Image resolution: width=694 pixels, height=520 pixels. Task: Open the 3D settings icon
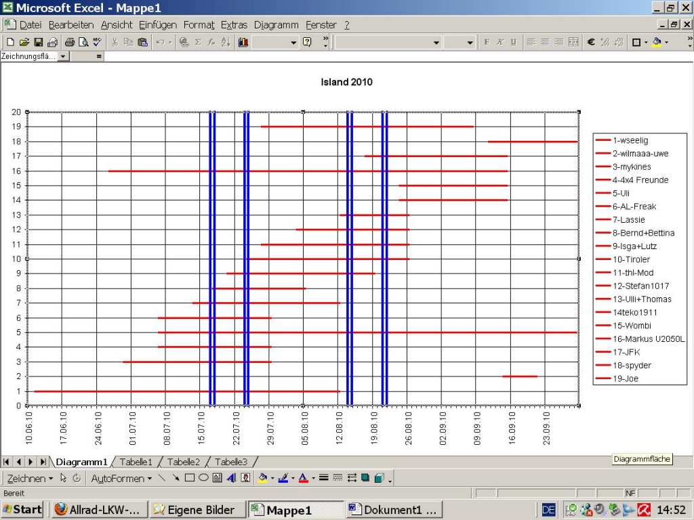[x=380, y=478]
